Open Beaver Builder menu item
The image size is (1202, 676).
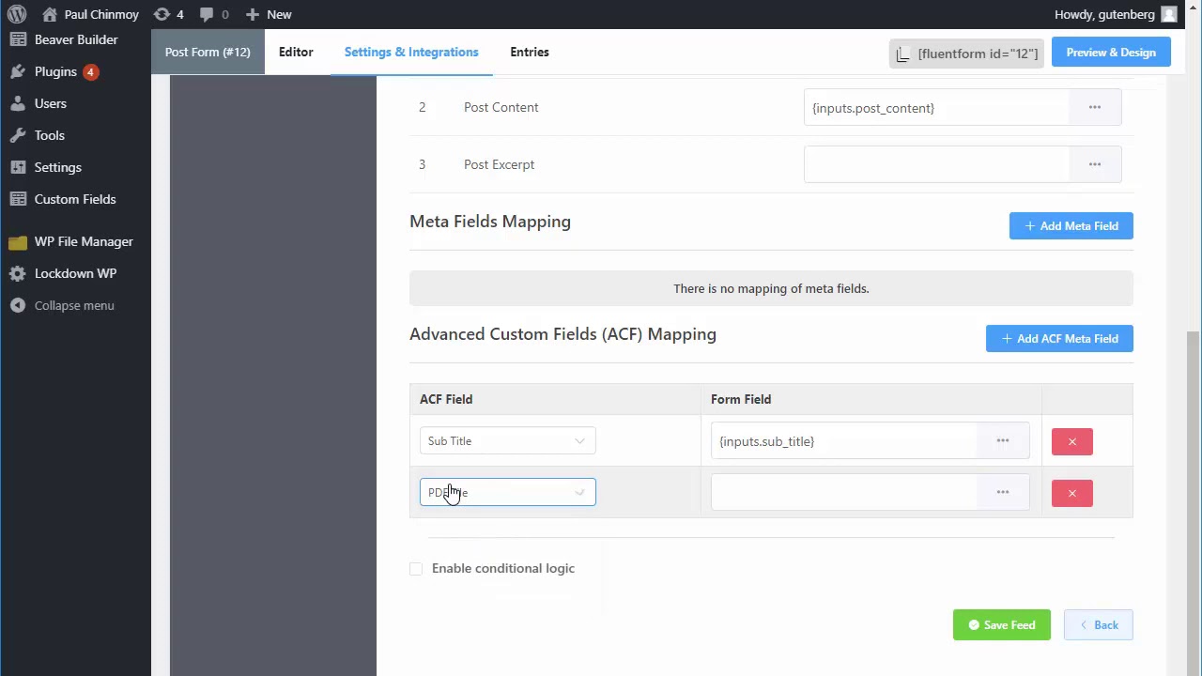[x=75, y=39]
